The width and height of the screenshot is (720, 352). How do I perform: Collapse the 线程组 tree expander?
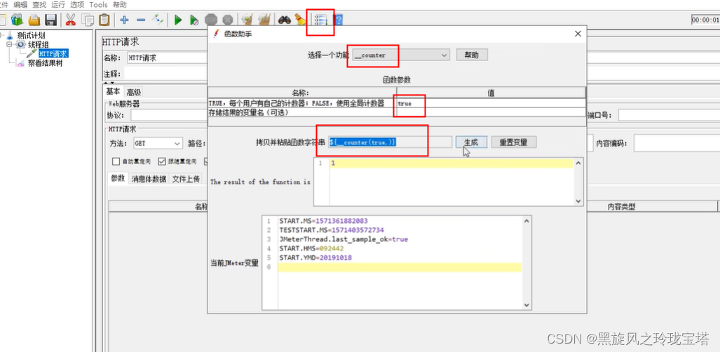tap(9, 45)
